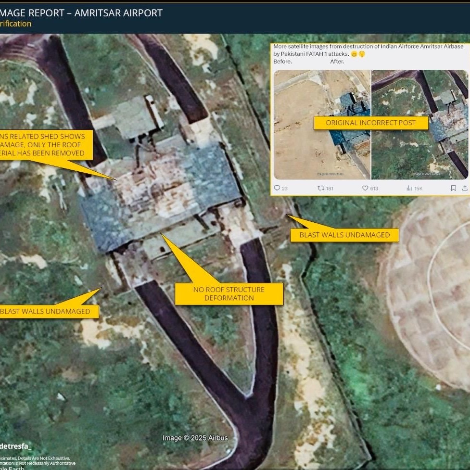Click the 'detresfa_' author handle
The height and width of the screenshot is (470, 470).
point(15,446)
